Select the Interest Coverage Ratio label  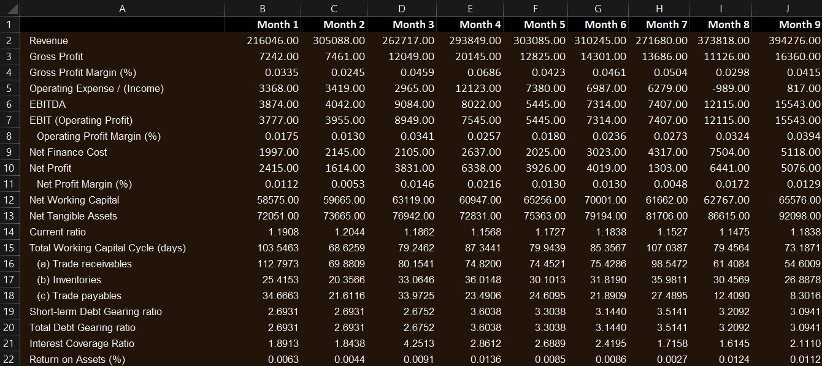click(82, 343)
